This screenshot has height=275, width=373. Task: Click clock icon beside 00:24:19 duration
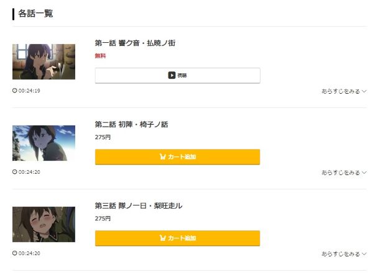point(15,91)
